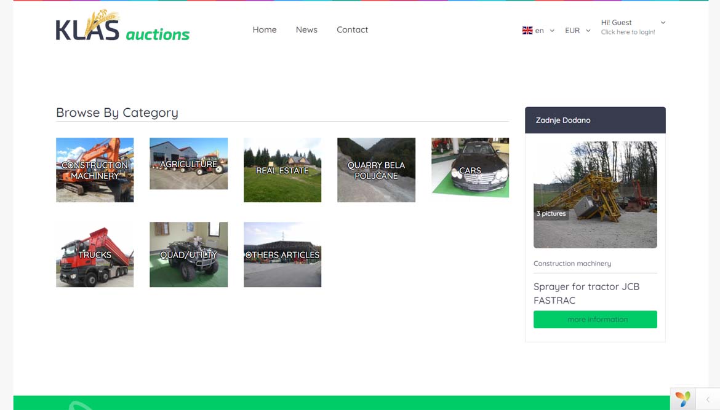
Task: Open the Sprayer for tractor JCB FASTRAC title
Action: point(586,293)
